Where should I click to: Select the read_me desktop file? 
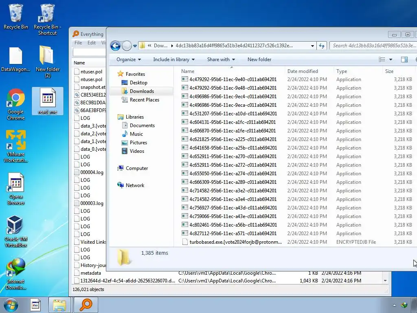coord(47,101)
